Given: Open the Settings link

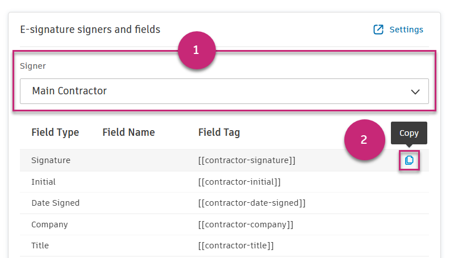Looking at the screenshot, I should 406,30.
